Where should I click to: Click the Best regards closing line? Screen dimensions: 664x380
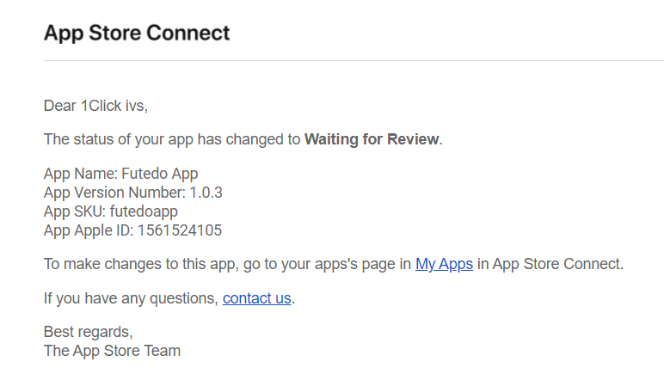click(88, 332)
